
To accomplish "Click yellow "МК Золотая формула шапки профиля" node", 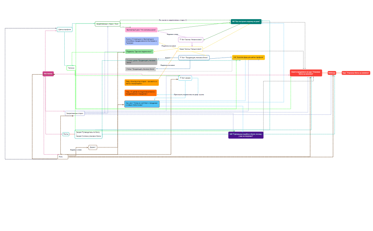I will [x=248, y=57].
